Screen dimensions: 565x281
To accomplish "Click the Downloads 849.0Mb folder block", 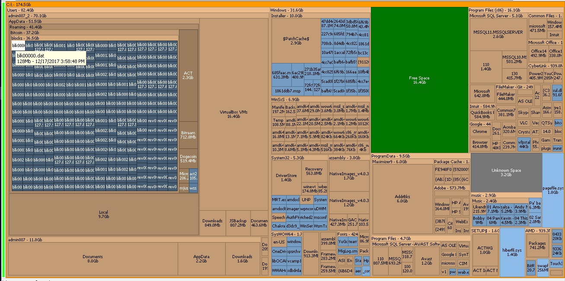I will coord(213,223).
